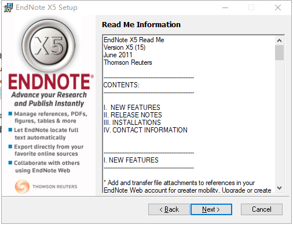Click 'IV. CONTACT INFORMATION' contents line
This screenshot has width=293, height=225.
(x=145, y=130)
